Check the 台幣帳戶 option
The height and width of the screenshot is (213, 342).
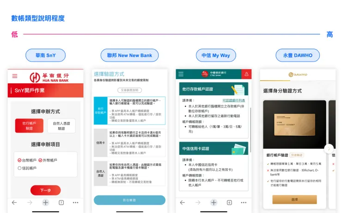pyautogui.click(x=27, y=160)
